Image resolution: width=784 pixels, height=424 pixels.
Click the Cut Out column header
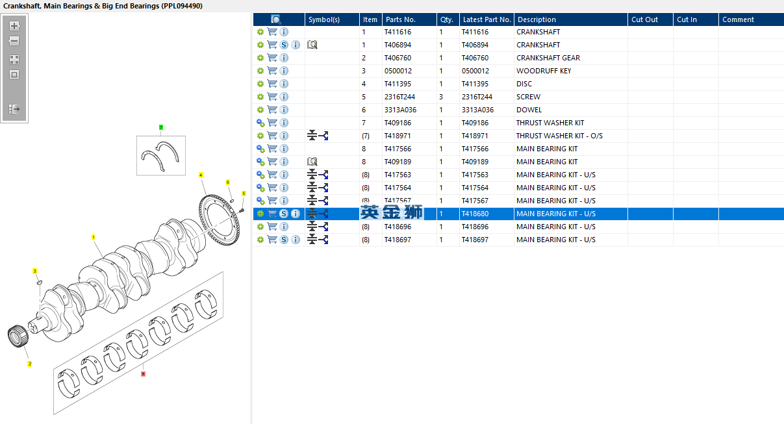coord(650,19)
